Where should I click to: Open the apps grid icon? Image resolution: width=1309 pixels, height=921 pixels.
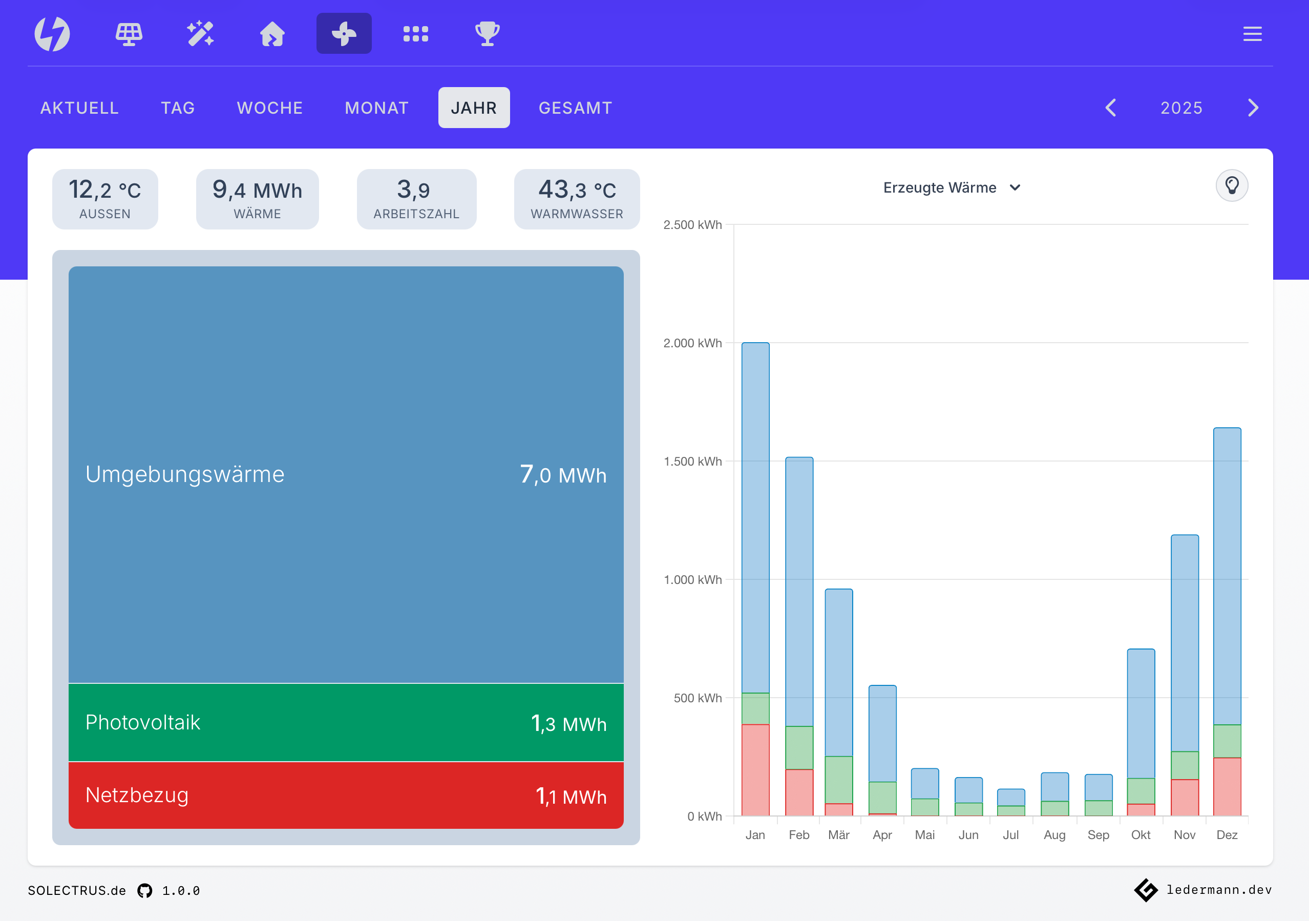416,33
